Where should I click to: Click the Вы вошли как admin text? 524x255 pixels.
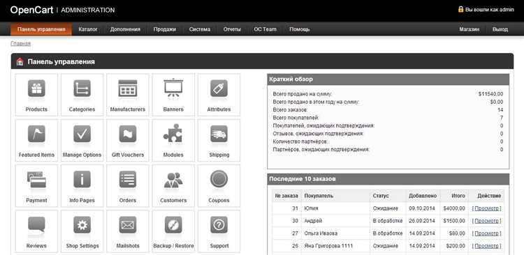(490, 10)
